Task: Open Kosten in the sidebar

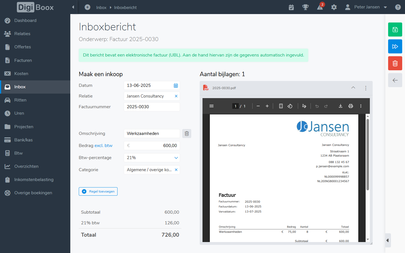Action: pyautogui.click(x=35, y=74)
